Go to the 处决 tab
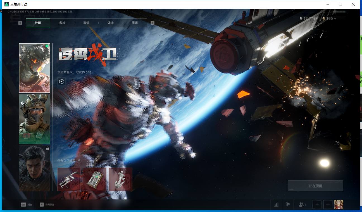 pyautogui.click(x=111, y=23)
